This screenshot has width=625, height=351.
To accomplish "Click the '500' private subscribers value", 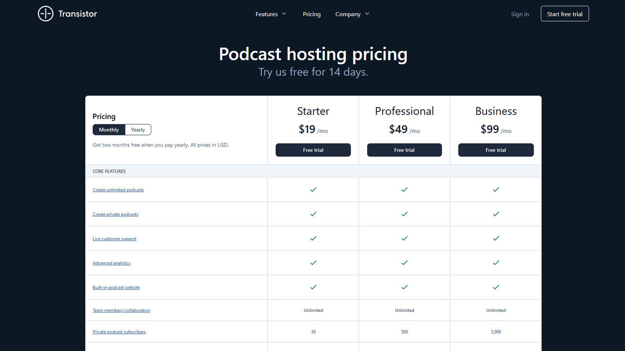I will tap(404, 331).
